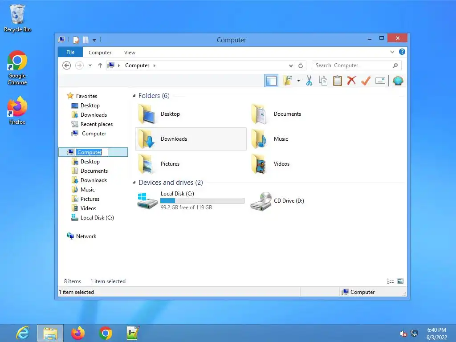
Task: Select Favorites in navigation pane
Action: [x=86, y=96]
